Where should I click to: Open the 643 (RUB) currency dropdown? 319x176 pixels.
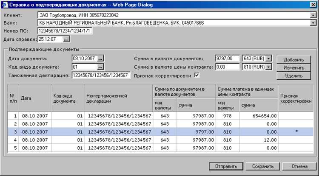(269, 59)
